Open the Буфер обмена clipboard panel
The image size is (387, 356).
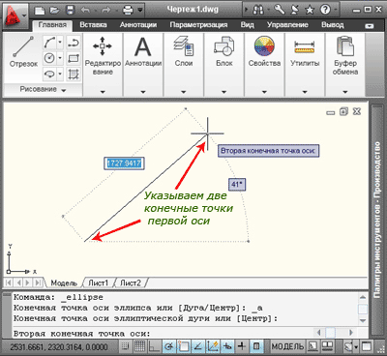point(345,46)
